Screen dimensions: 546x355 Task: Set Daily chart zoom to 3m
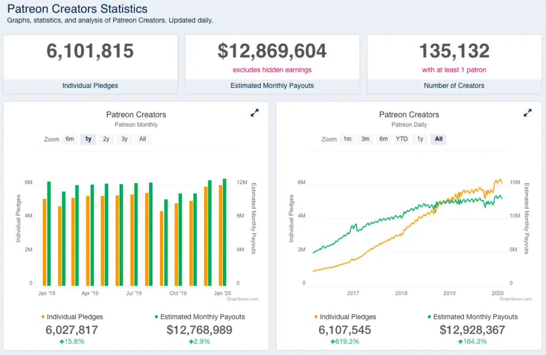point(365,139)
